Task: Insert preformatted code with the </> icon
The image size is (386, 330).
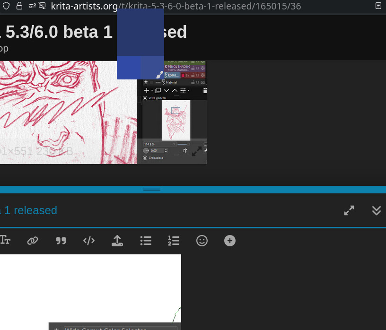Action: [x=89, y=241]
